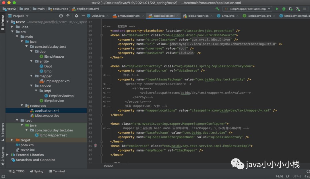
Task: Toggle the 1: Project tool window
Action: coord(3,23)
